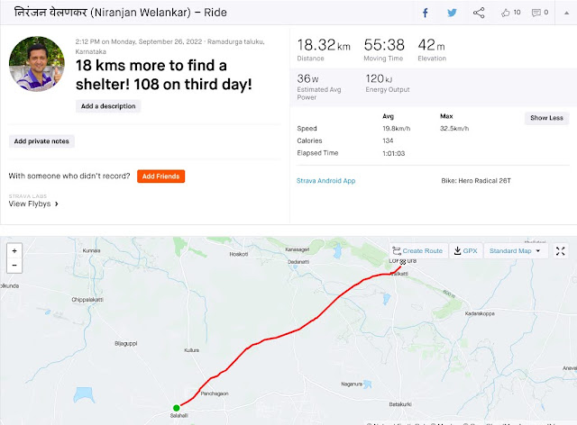
Task: Share the ride on Facebook
Action: pos(425,13)
